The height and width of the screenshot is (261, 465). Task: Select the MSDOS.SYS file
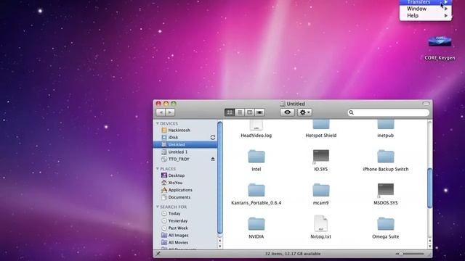(x=386, y=194)
